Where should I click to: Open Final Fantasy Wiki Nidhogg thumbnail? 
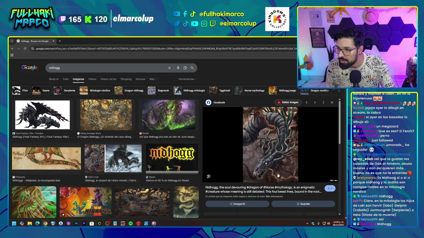click(x=42, y=115)
